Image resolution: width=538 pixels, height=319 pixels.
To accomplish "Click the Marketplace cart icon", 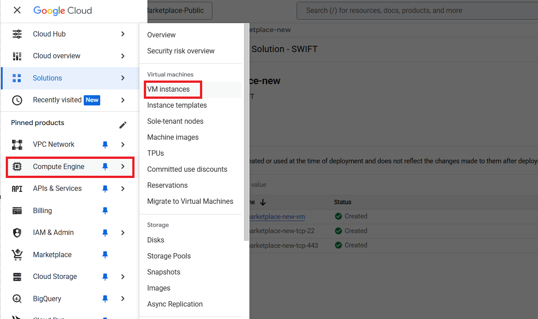I will pos(17,254).
